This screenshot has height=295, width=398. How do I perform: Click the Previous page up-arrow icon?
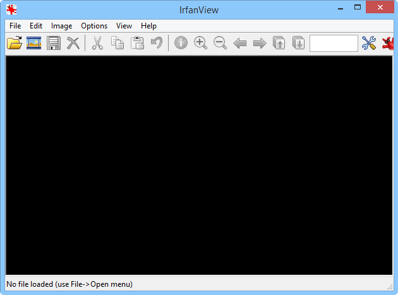[279, 43]
